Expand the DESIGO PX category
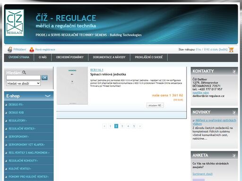Screen dimensions: 242x181 click(x=16, y=105)
